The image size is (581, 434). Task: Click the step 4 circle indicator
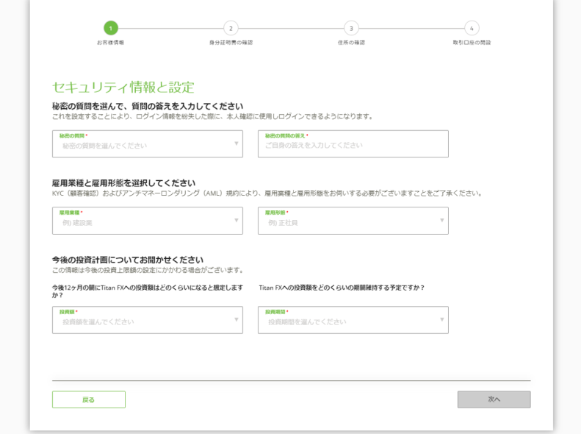(x=472, y=28)
